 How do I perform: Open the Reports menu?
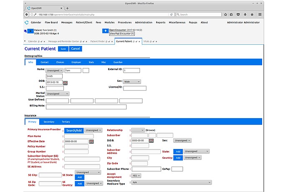161,23
